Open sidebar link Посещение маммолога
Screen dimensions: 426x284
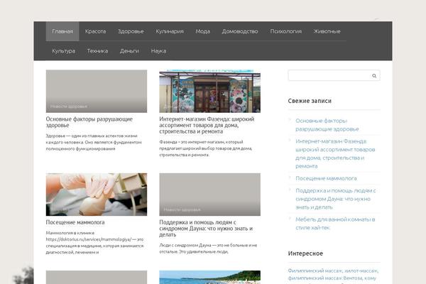click(x=326, y=178)
